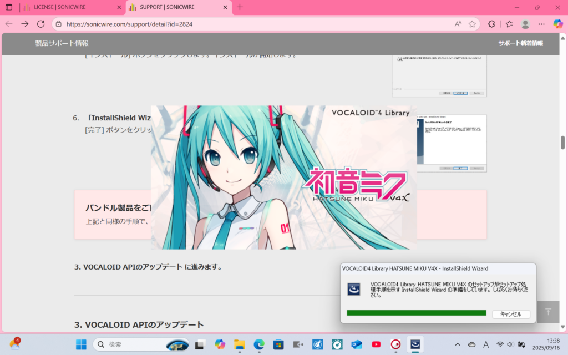The height and width of the screenshot is (355, 568).
Task: Open the Copilot icon in the Edge toolbar
Action: pyautogui.click(x=558, y=24)
